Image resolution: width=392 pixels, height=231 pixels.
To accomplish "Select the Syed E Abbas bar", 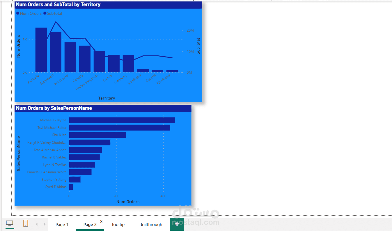I will (x=71, y=187).
